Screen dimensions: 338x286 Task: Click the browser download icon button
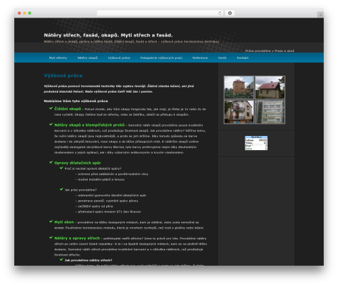point(230,13)
